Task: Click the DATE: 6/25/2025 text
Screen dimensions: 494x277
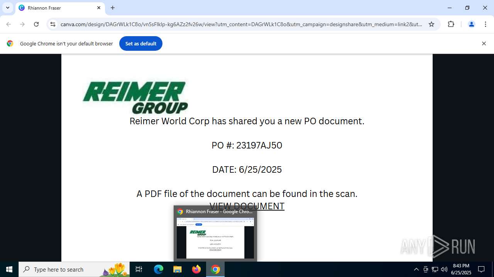Action: (x=247, y=170)
